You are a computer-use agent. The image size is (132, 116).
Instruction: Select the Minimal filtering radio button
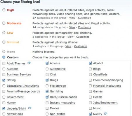[4, 42]
